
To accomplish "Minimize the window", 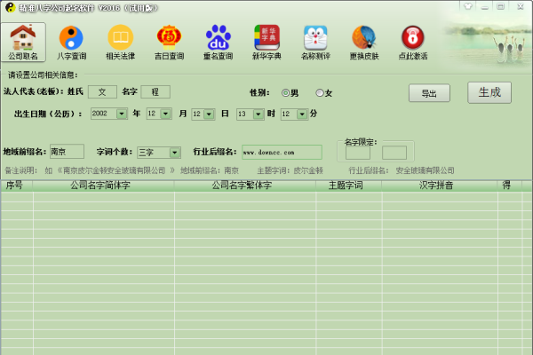I will (485, 6).
